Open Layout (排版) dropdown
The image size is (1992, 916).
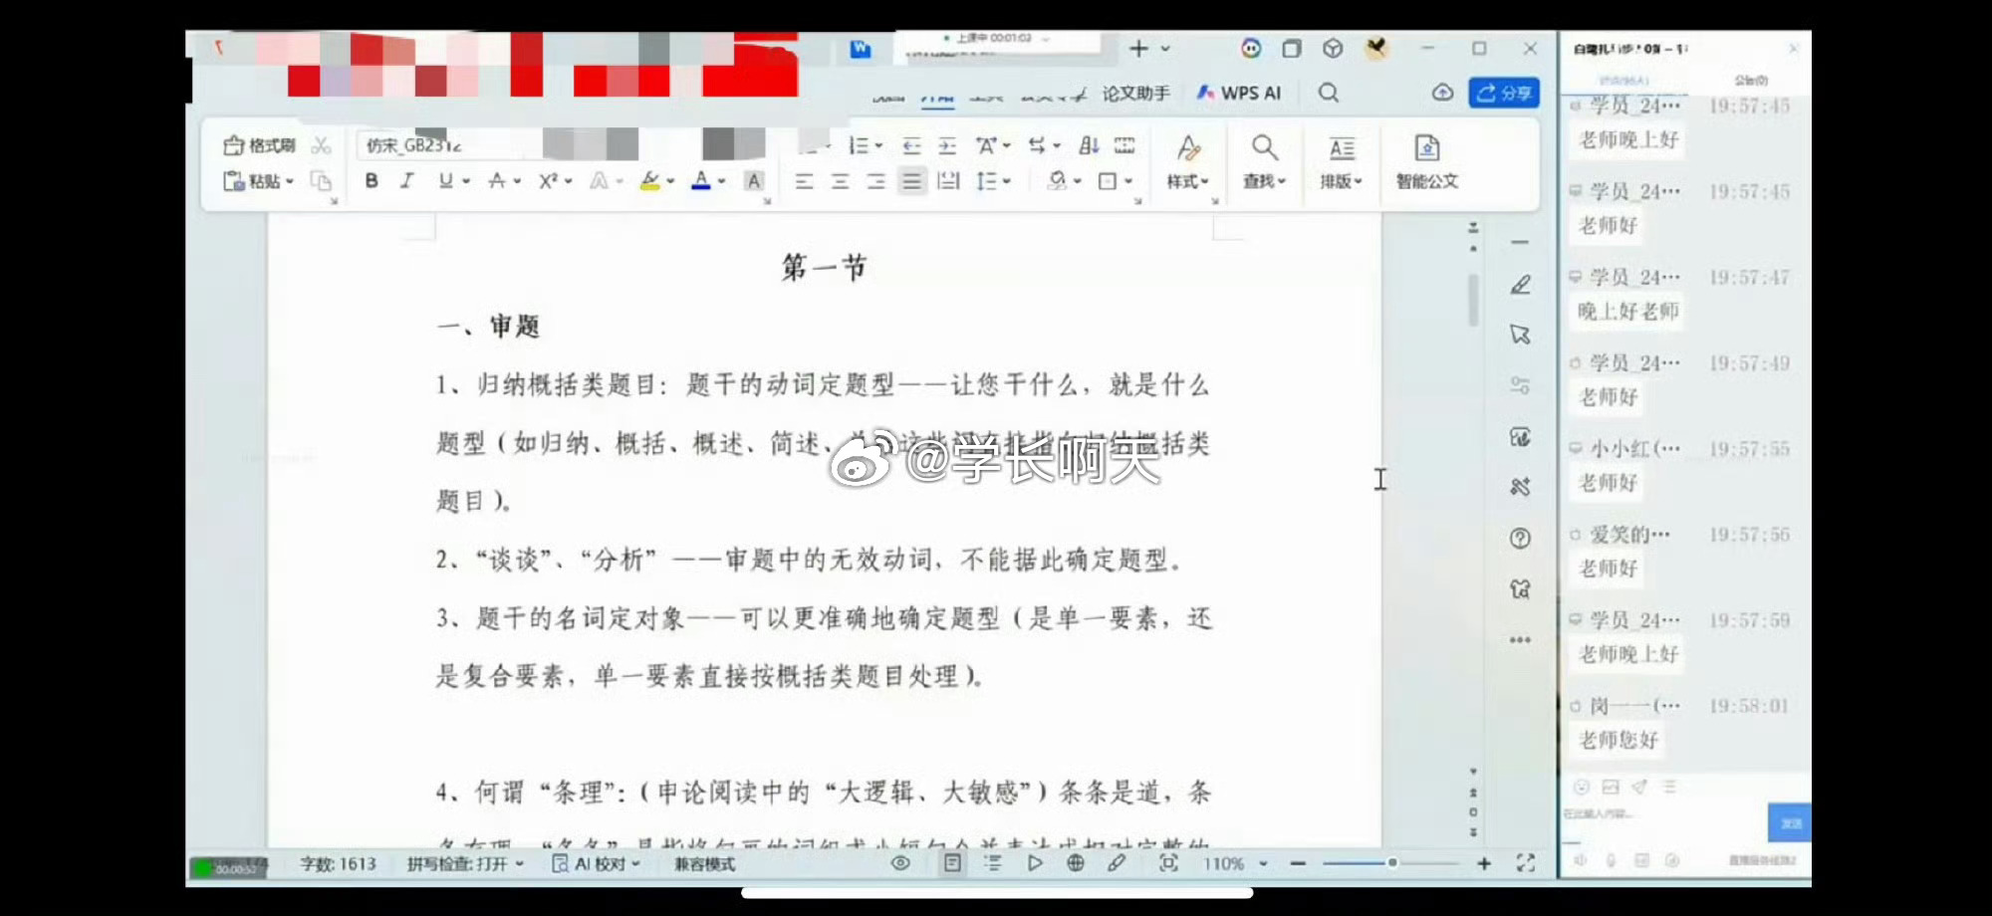point(1341,161)
